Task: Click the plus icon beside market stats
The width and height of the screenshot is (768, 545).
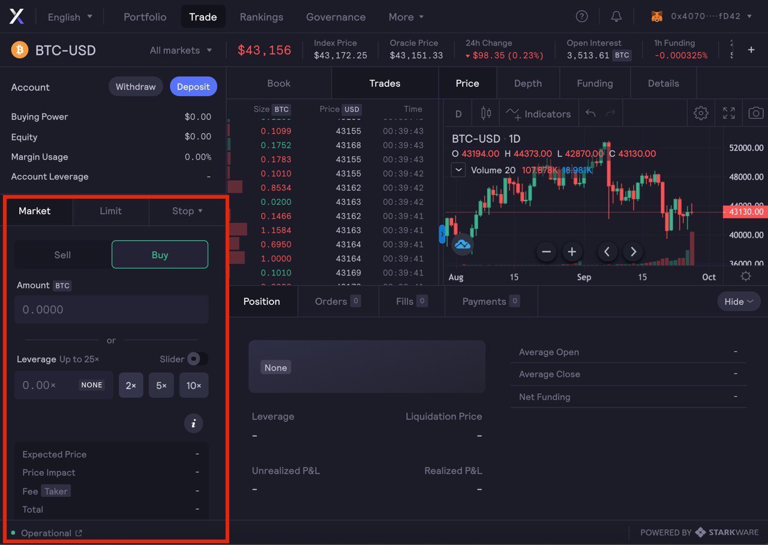Action: click(x=751, y=50)
